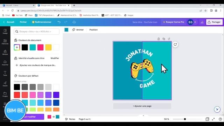Open the Notes panel

(70, 119)
